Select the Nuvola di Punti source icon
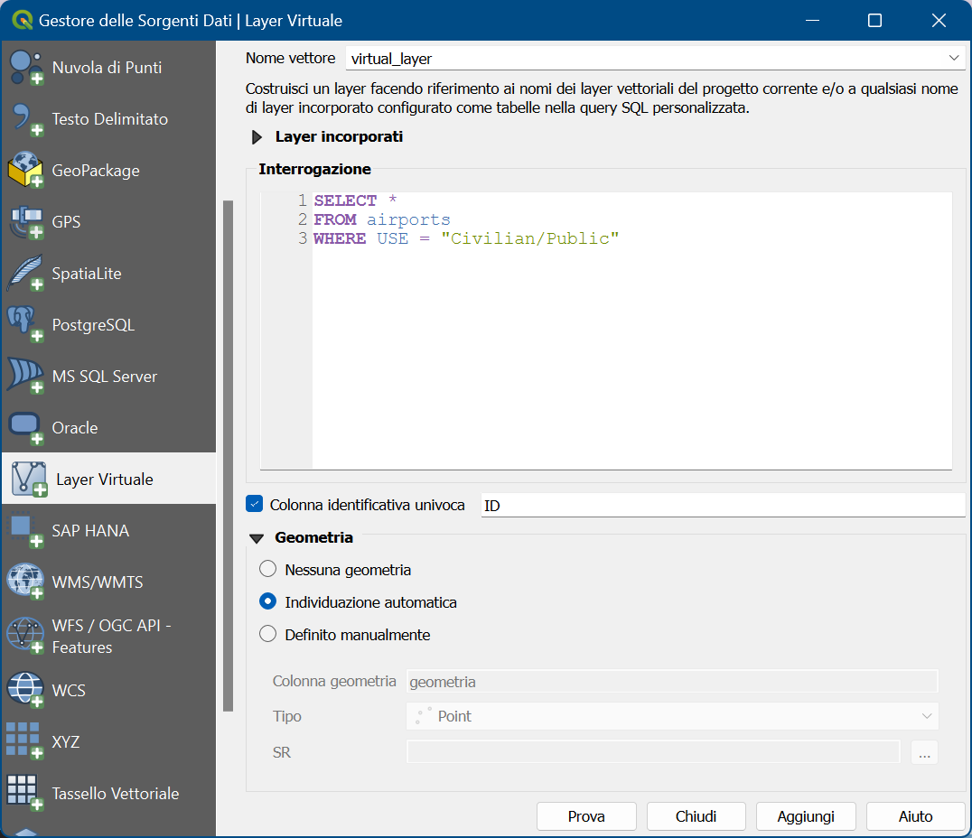Viewport: 972px width, 838px height. pos(25,68)
